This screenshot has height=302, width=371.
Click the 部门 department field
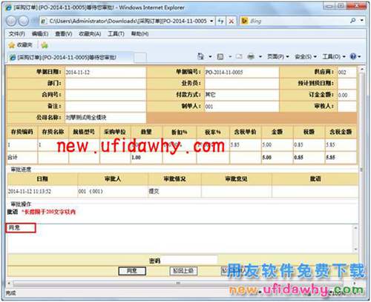point(105,84)
